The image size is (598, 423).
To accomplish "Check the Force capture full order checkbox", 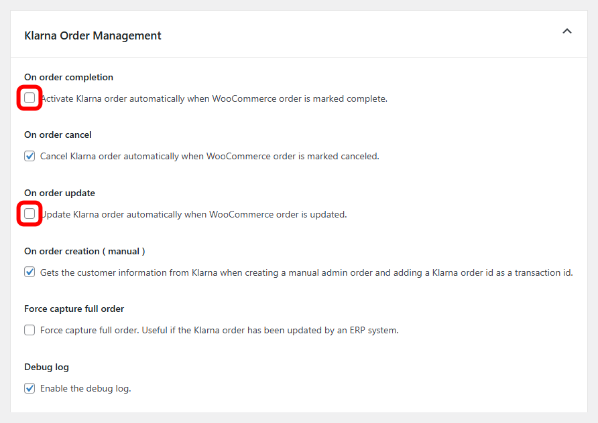I will click(29, 330).
